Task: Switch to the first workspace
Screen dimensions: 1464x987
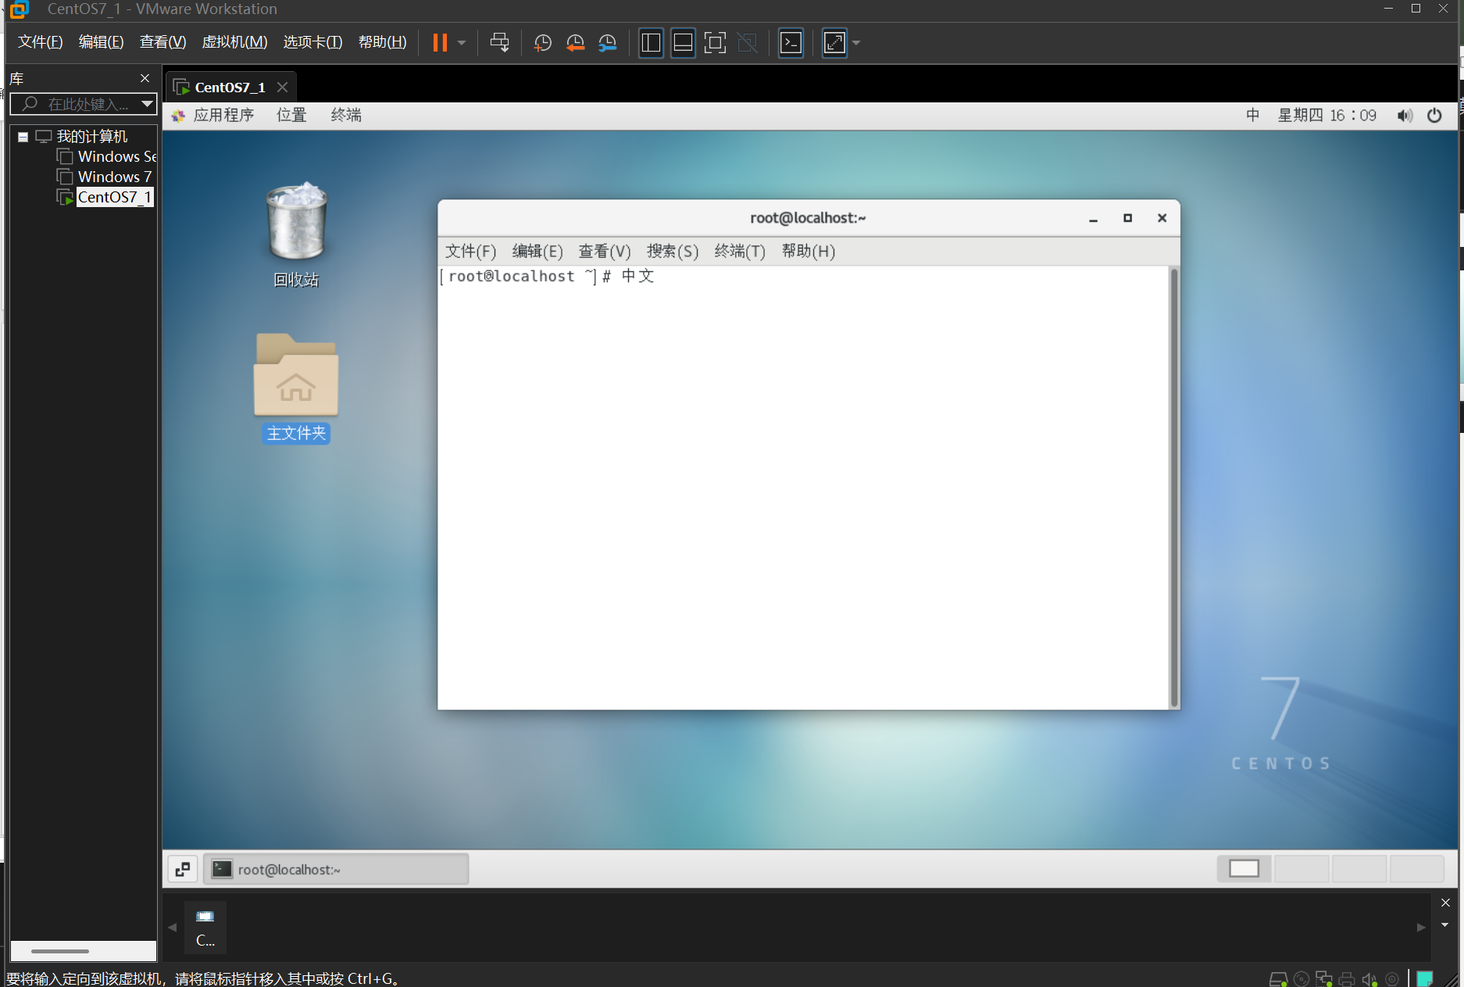Action: coord(1244,869)
